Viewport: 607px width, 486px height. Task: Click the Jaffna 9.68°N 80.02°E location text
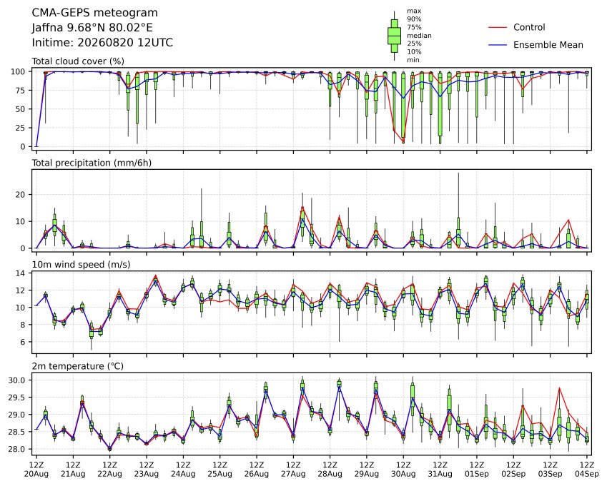click(92, 28)
